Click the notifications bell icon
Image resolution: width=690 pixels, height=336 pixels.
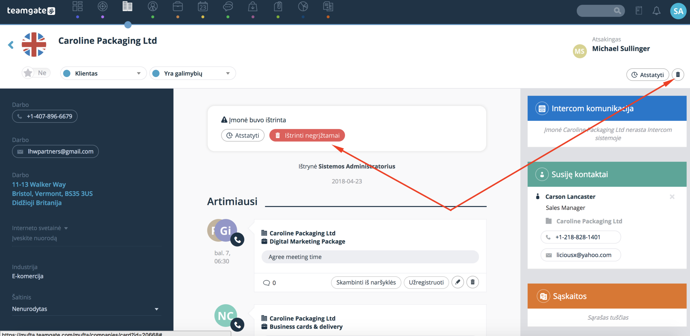(656, 11)
